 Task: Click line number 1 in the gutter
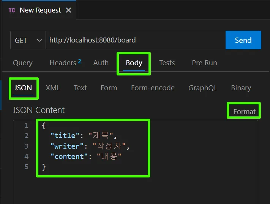26,126
